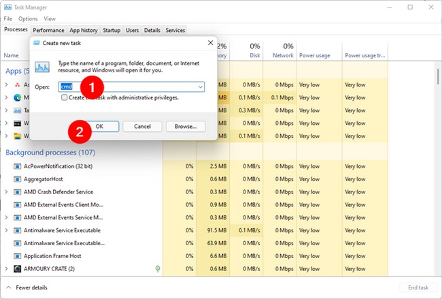Click the green leaf eco status icon

click(x=157, y=269)
